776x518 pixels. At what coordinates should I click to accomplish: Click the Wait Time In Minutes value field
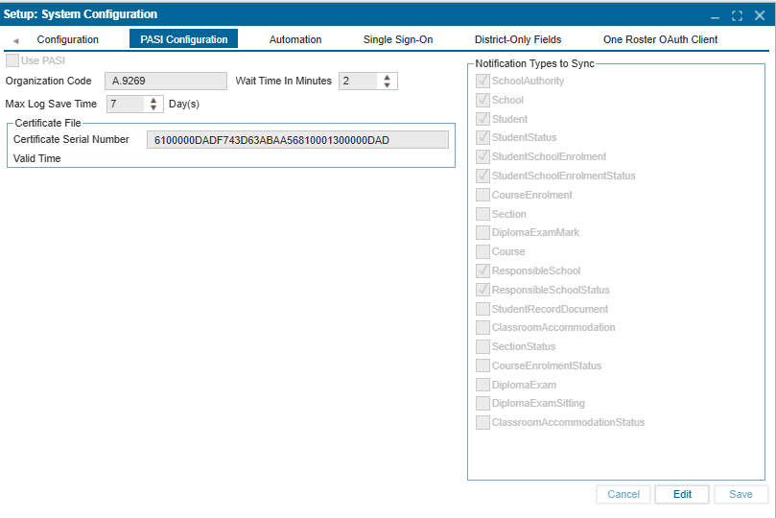[358, 82]
